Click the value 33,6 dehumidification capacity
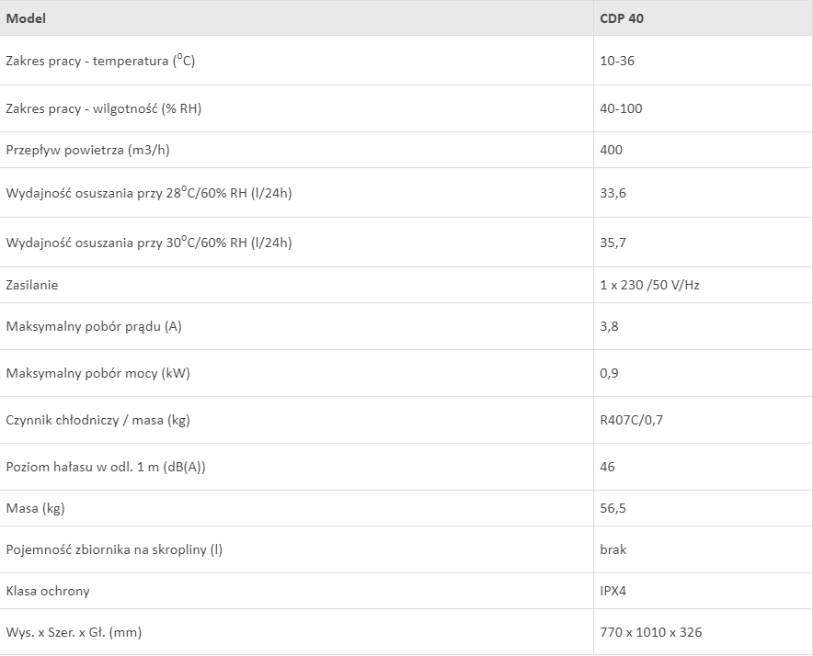The width and height of the screenshot is (813, 656). (613, 193)
